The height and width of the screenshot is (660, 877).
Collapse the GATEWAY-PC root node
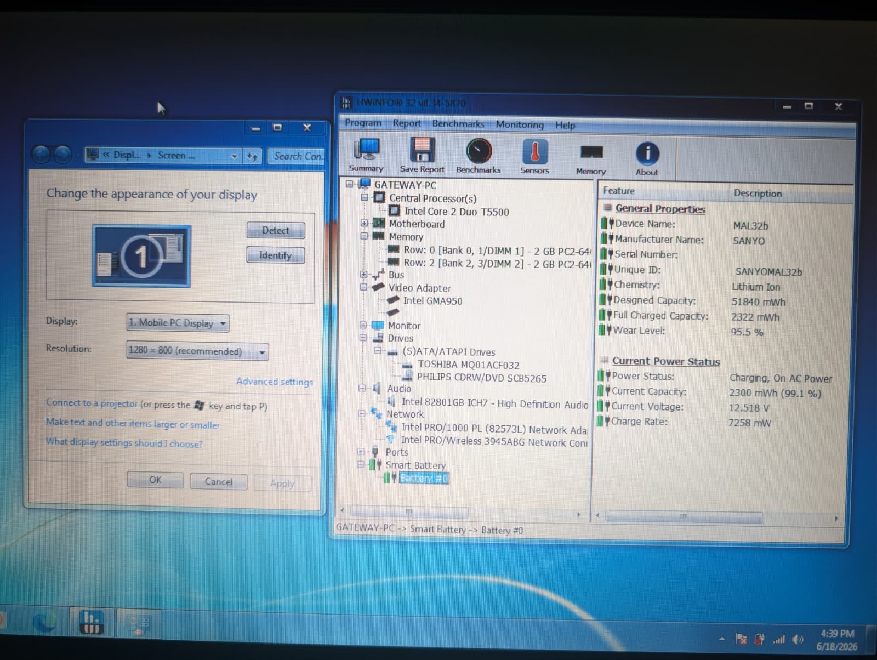349,184
